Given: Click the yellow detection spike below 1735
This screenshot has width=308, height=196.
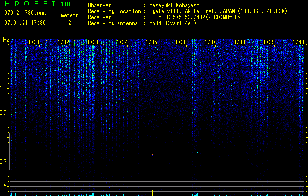Looking at the screenshot, I should coord(152,193).
